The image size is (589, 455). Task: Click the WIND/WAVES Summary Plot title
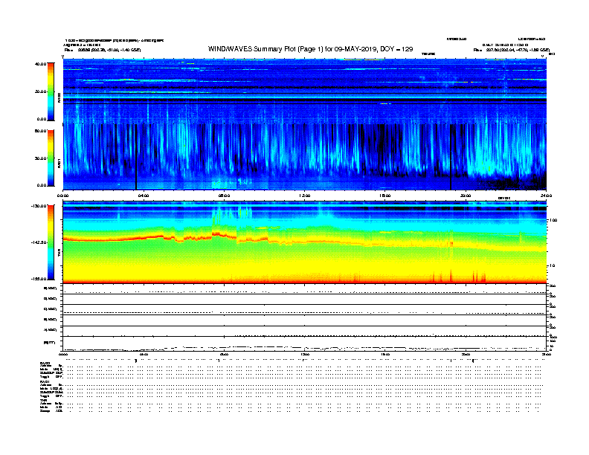[x=310, y=49]
